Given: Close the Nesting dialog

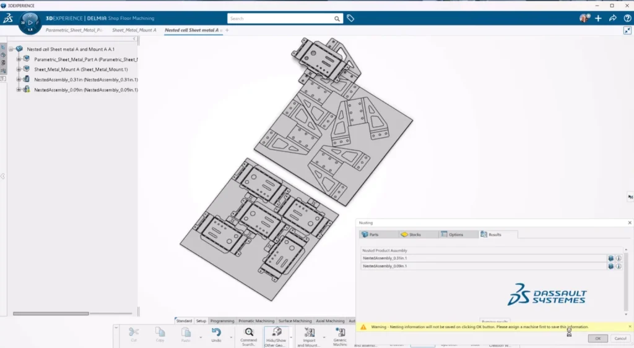Looking at the screenshot, I should pos(630,223).
